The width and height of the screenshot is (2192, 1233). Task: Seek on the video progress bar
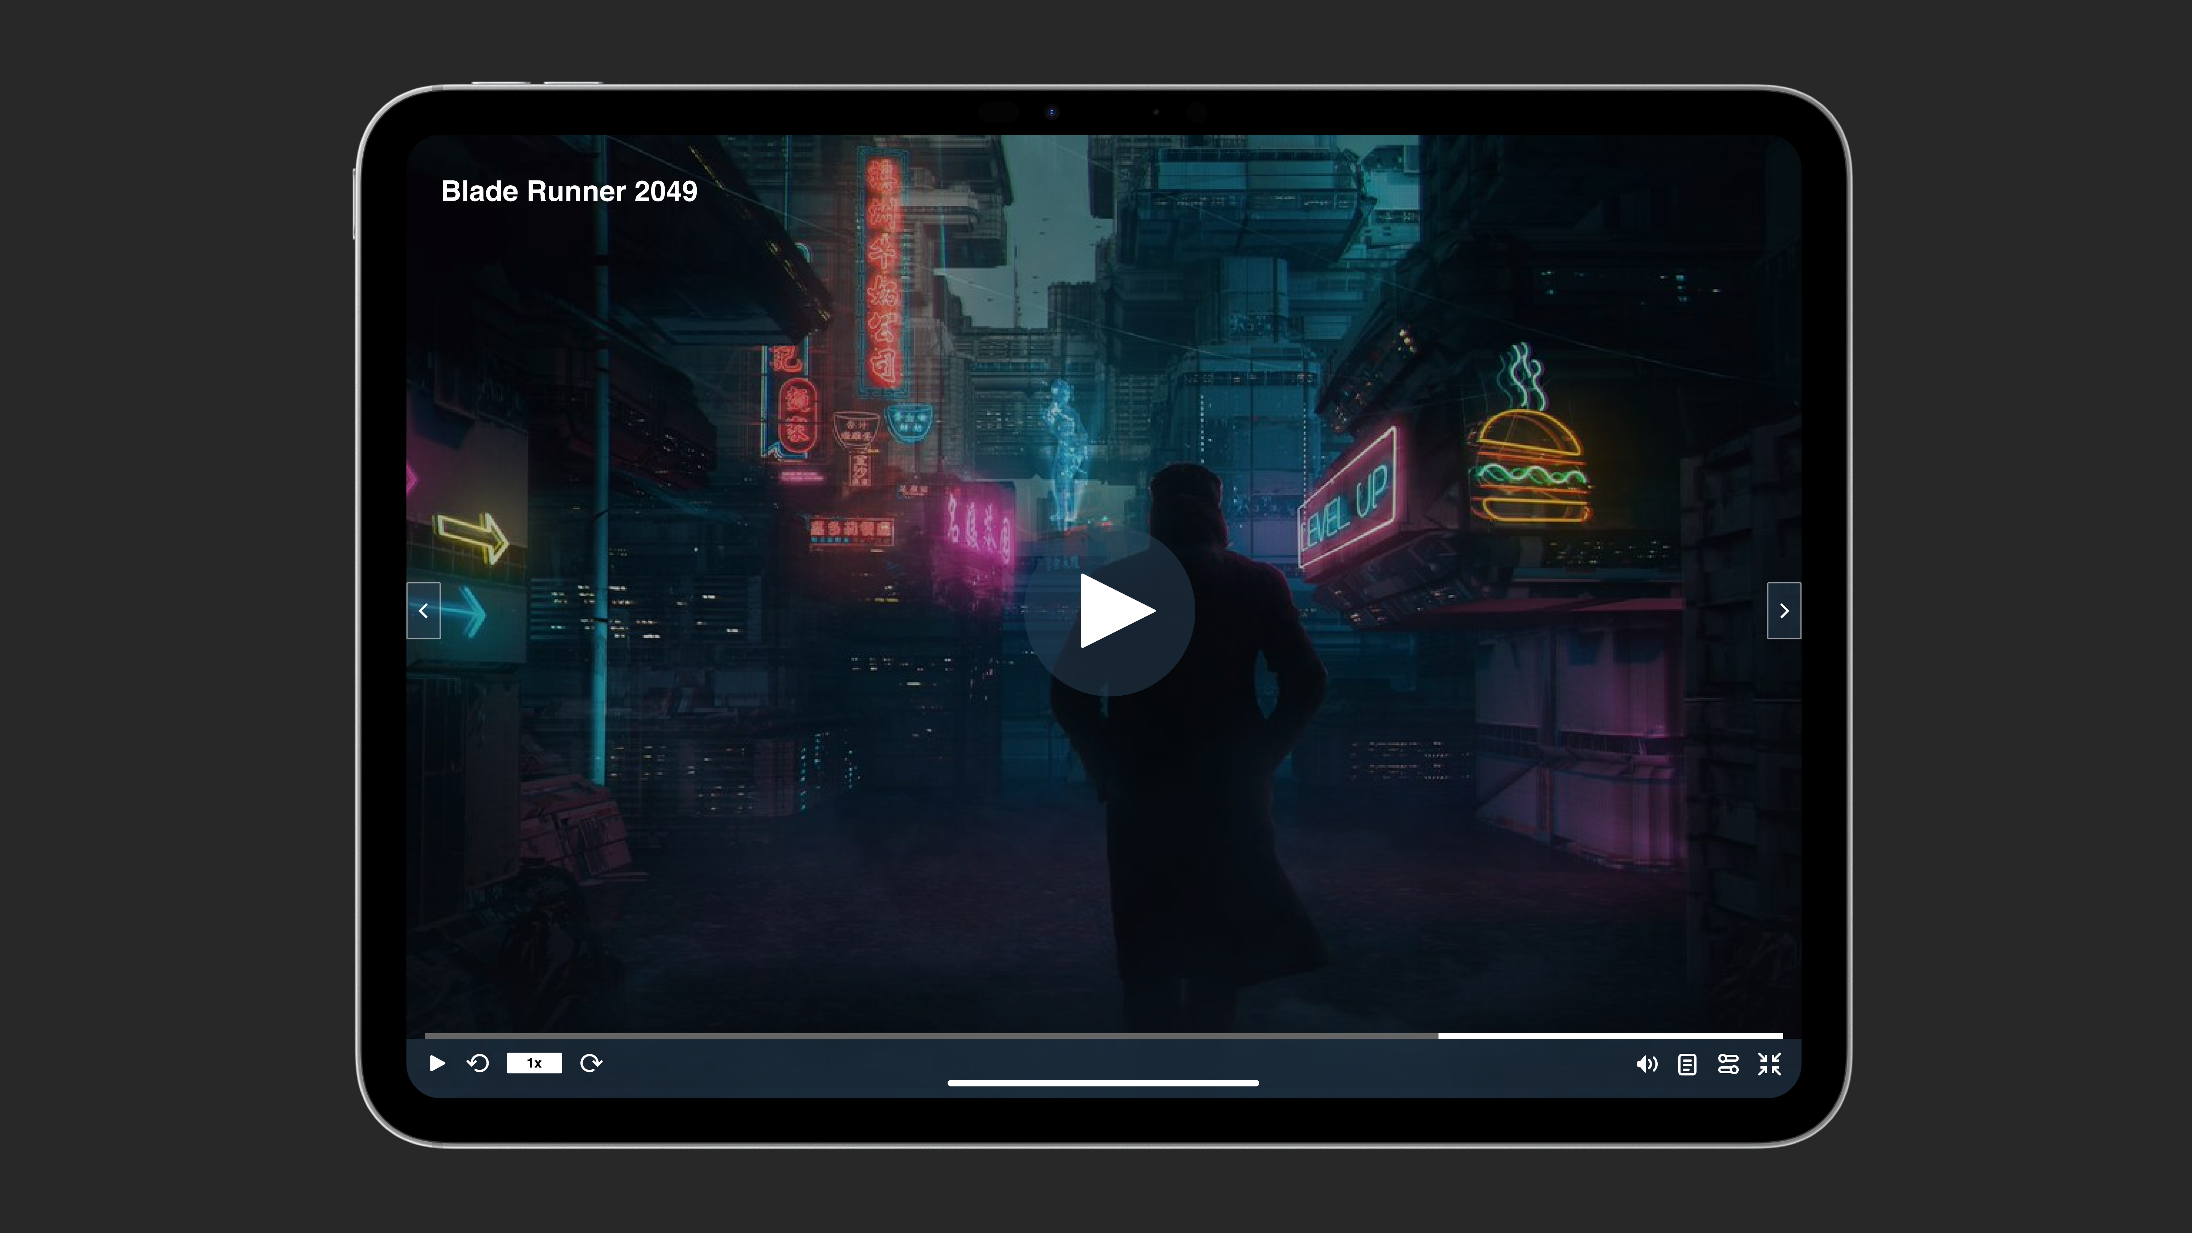click(x=1104, y=1035)
